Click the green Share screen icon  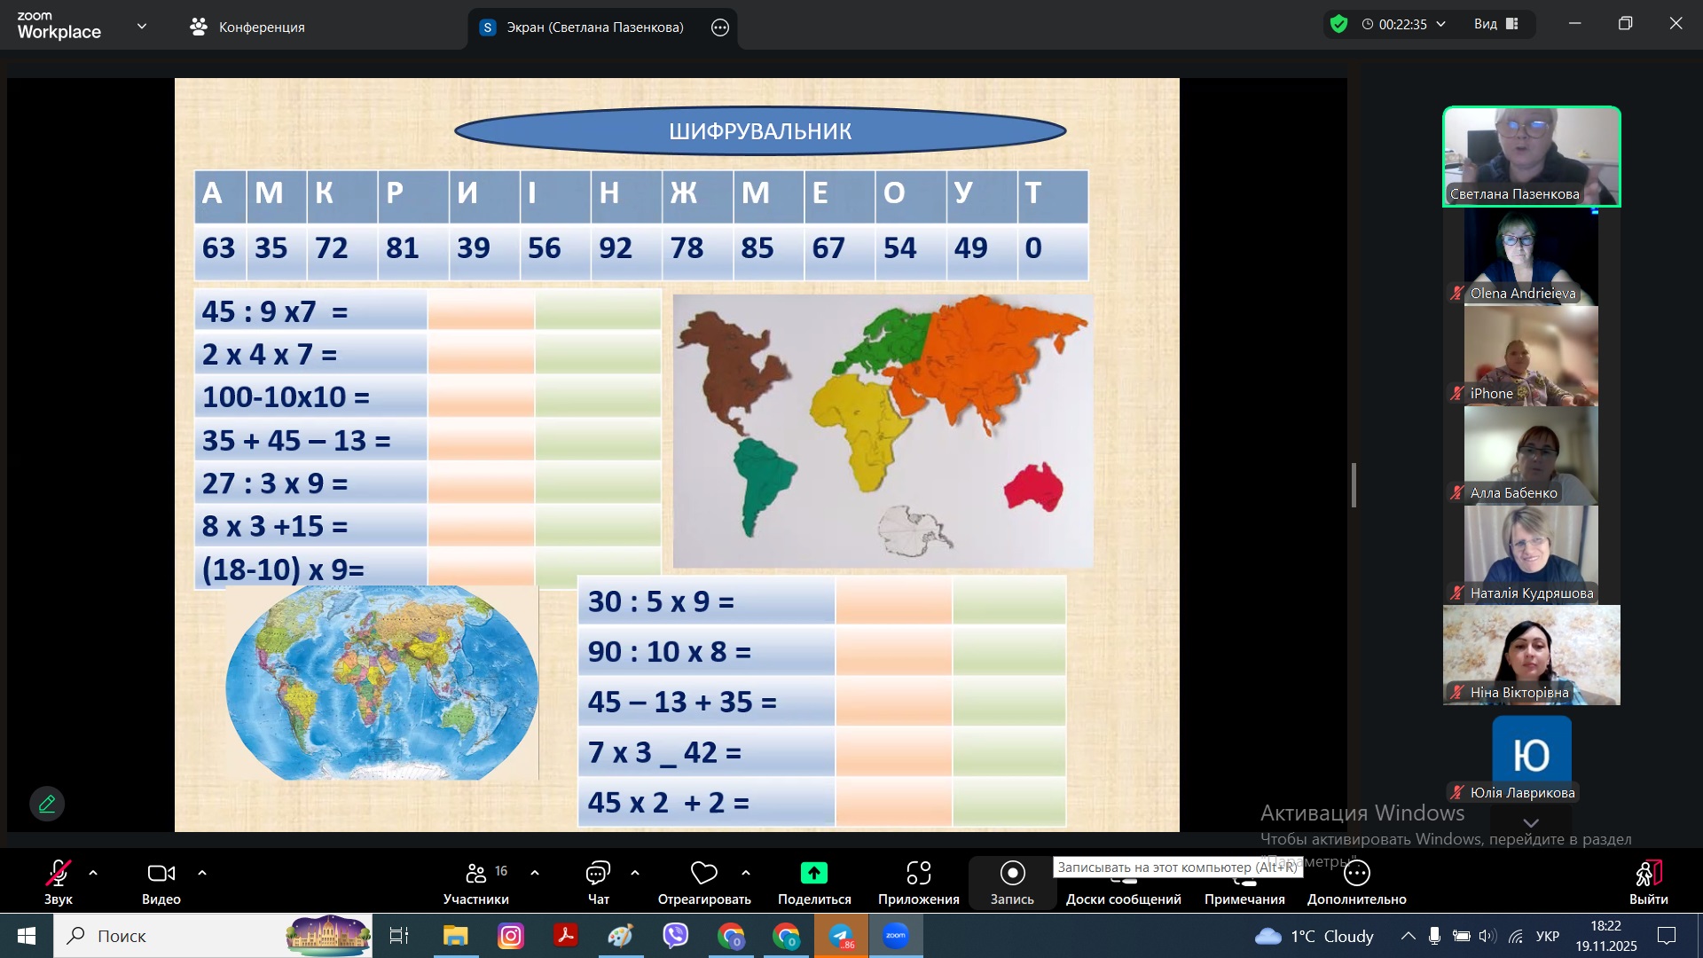pyautogui.click(x=813, y=874)
